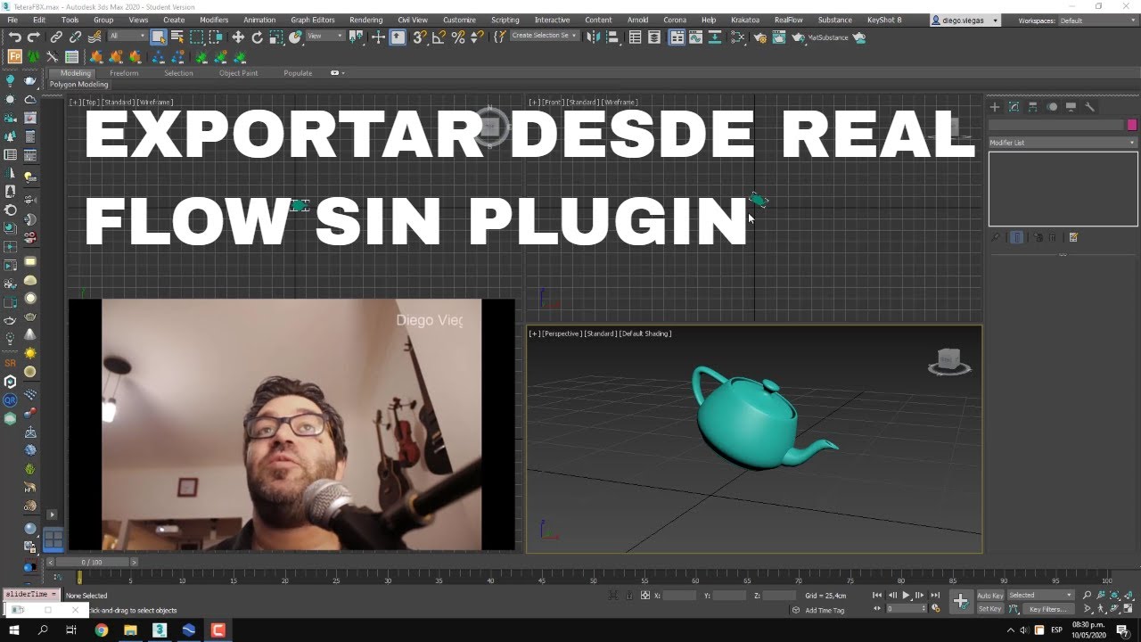Click the Align tool icon
Screen dimensions: 1141x642
click(612, 37)
